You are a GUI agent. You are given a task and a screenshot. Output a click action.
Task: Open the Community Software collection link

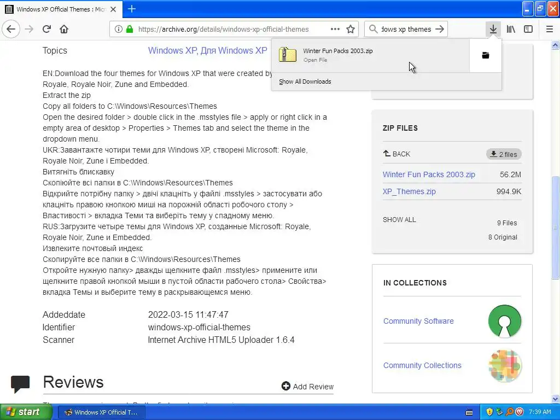point(418,321)
